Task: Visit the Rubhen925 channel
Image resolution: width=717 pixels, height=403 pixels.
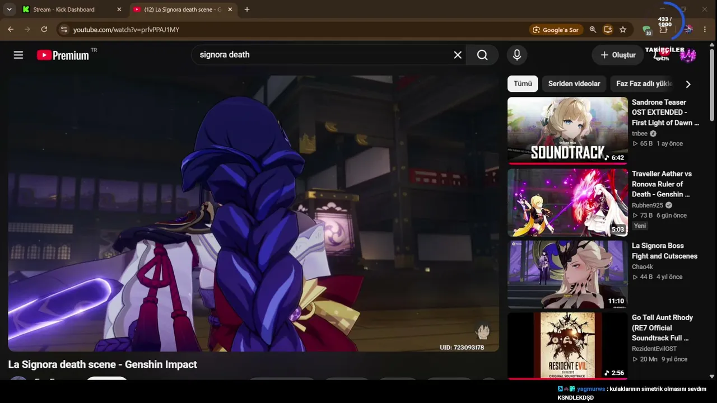Action: click(648, 205)
